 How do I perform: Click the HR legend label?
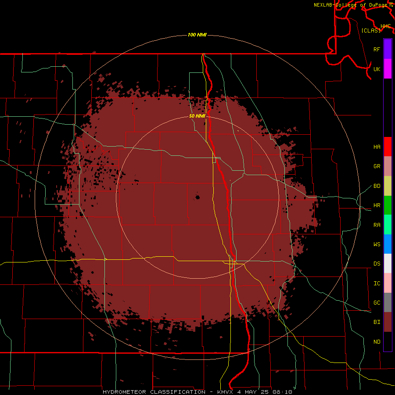pos(377,205)
